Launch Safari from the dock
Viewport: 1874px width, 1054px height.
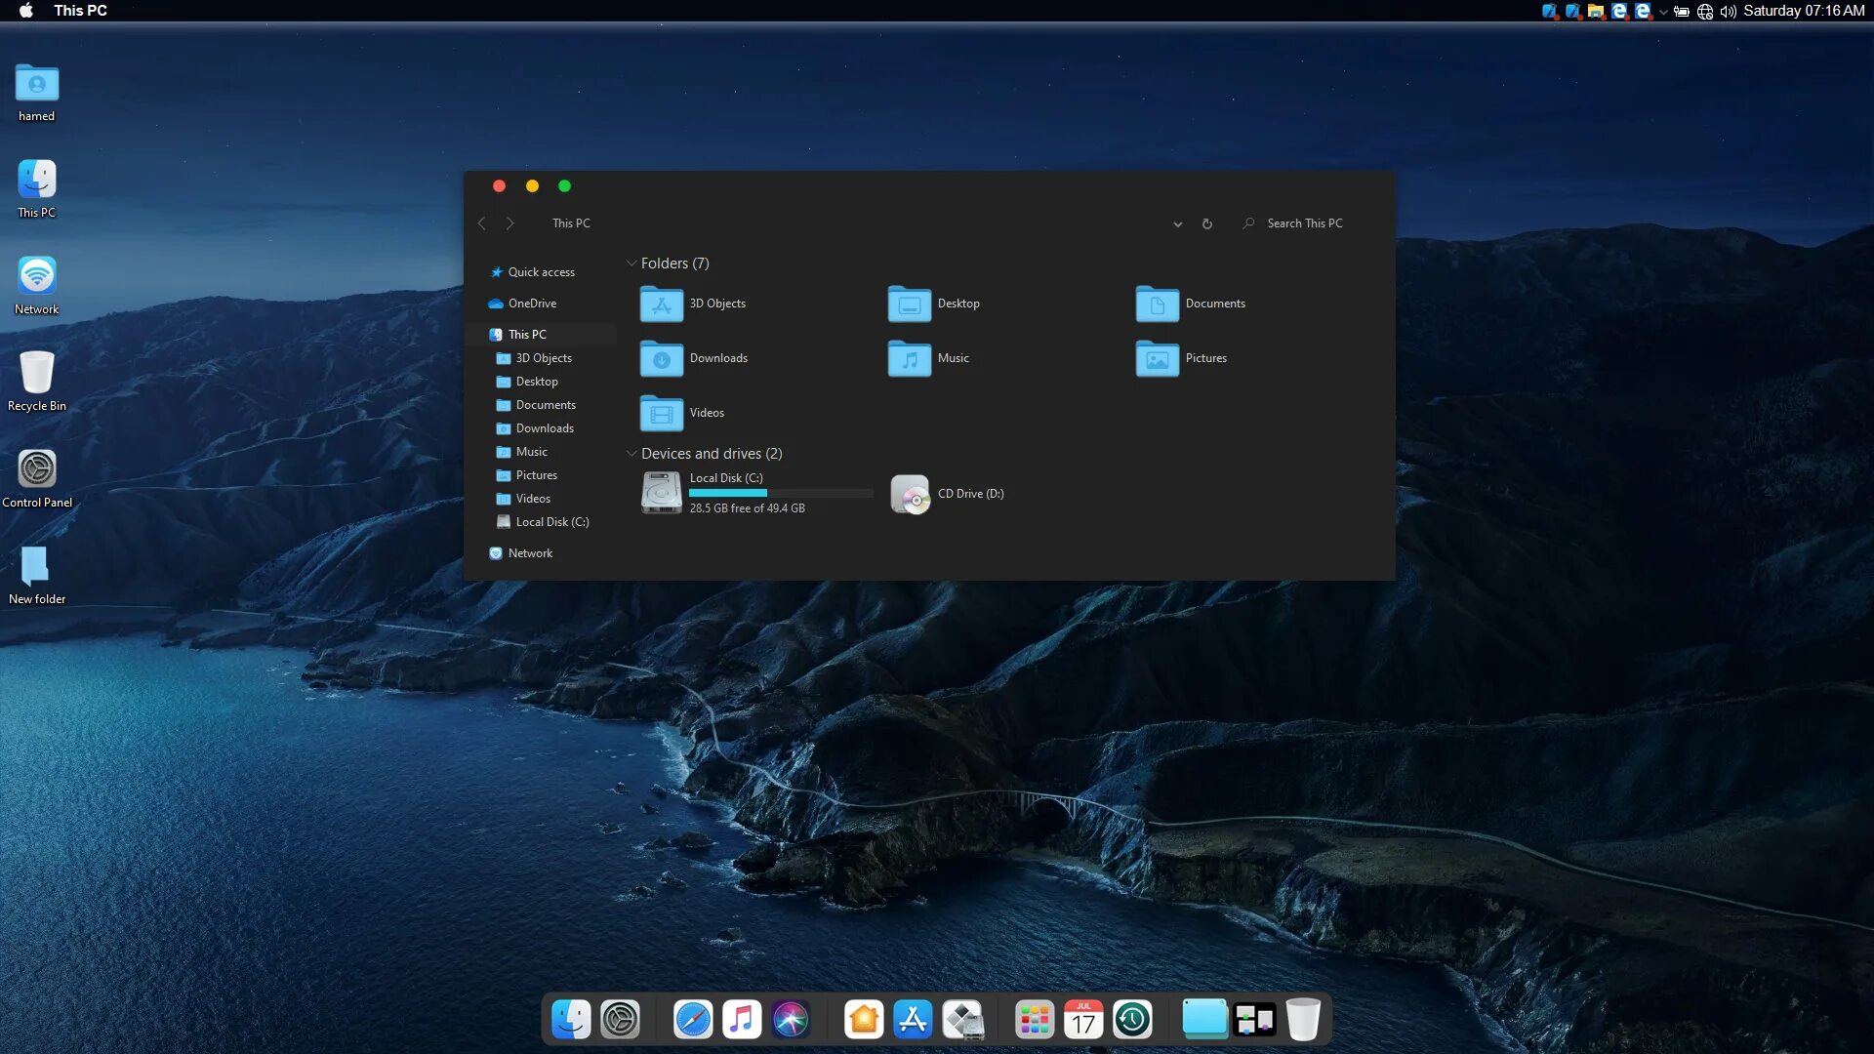click(693, 1020)
